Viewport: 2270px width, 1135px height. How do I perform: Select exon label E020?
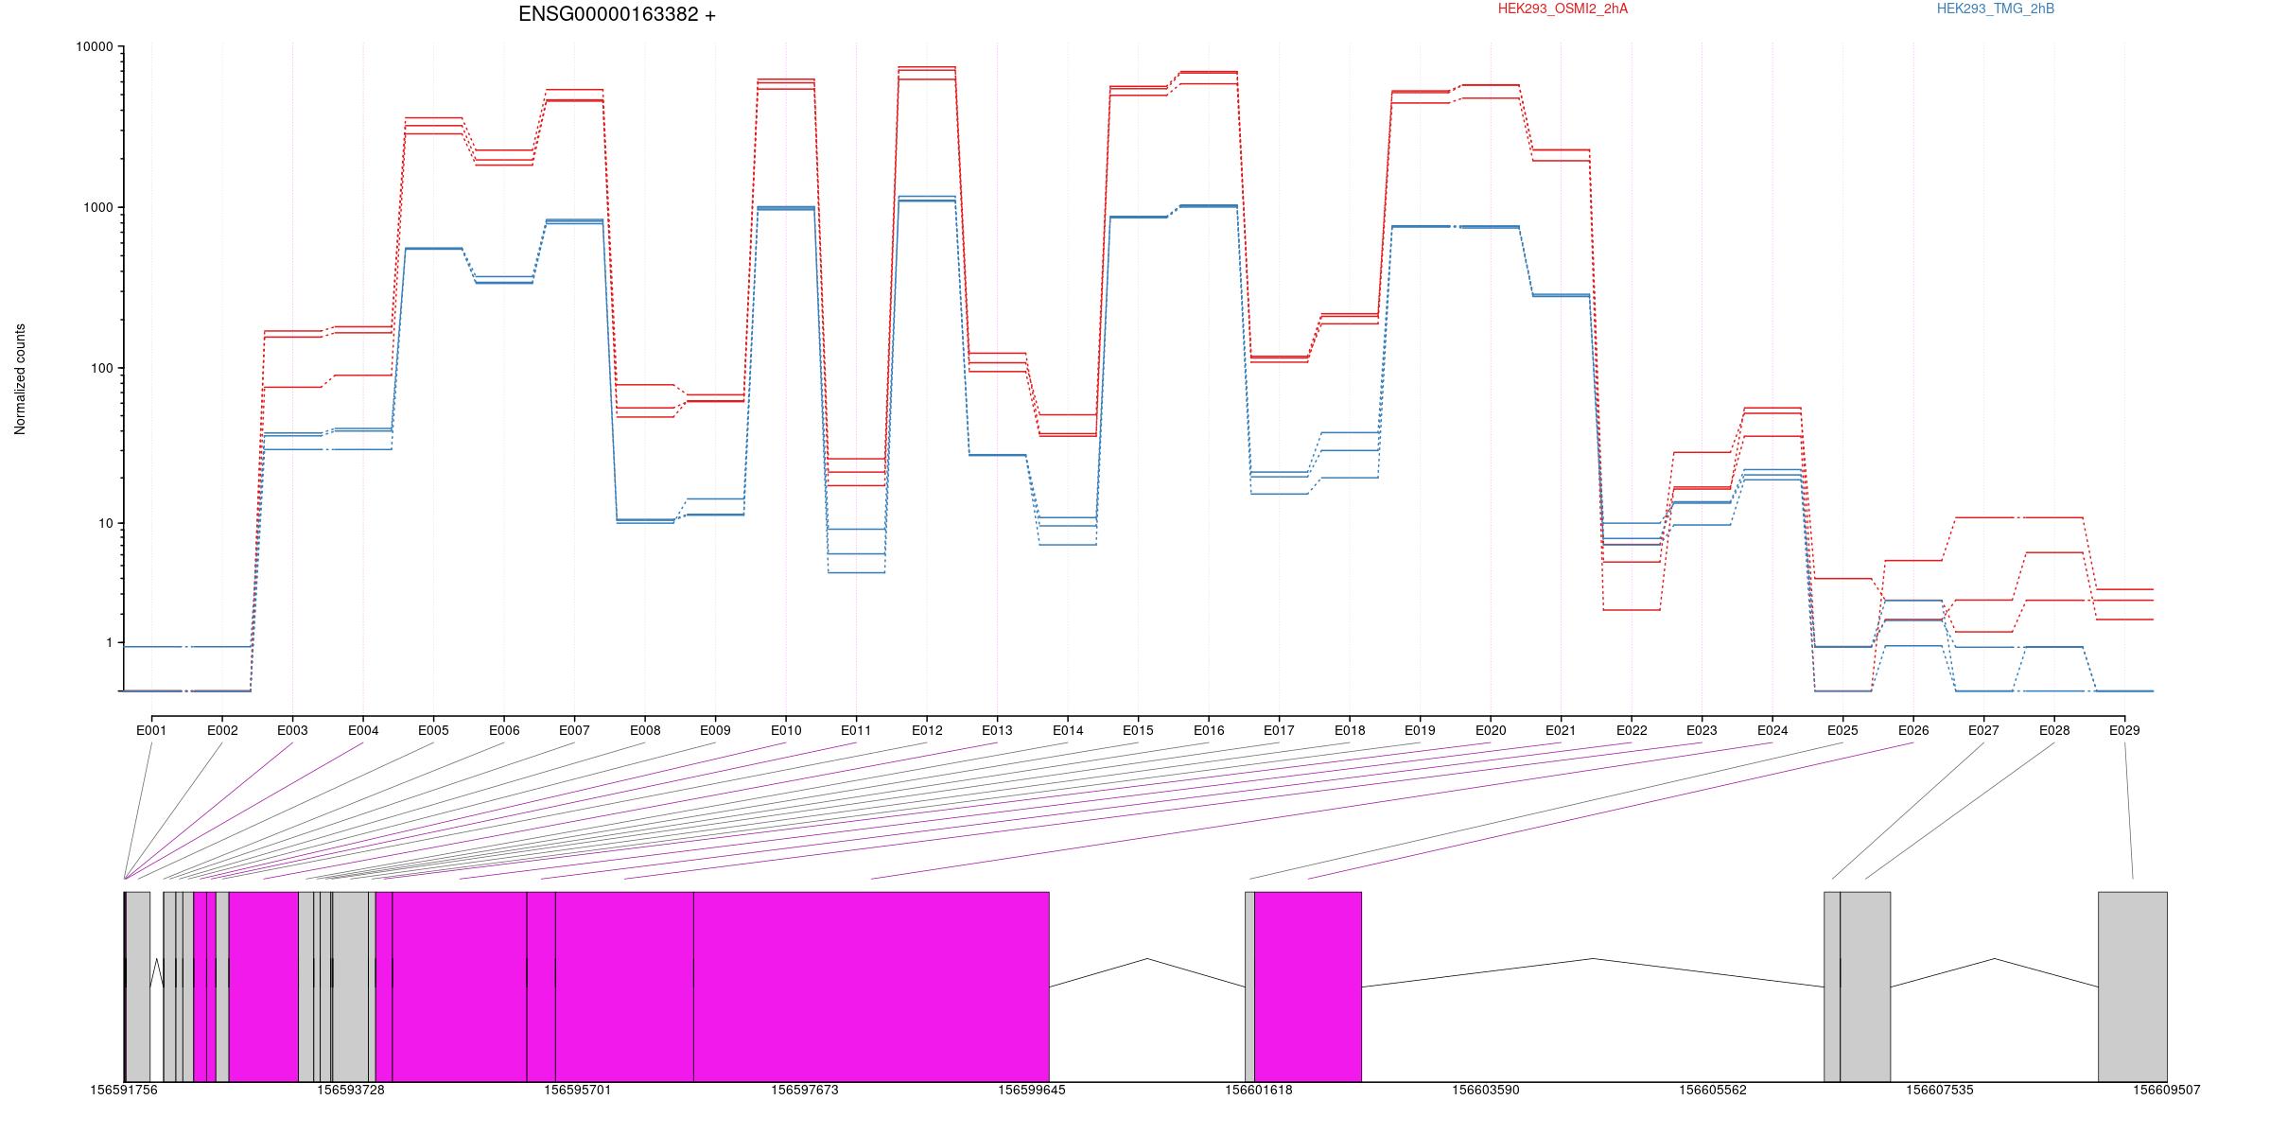(x=1491, y=730)
